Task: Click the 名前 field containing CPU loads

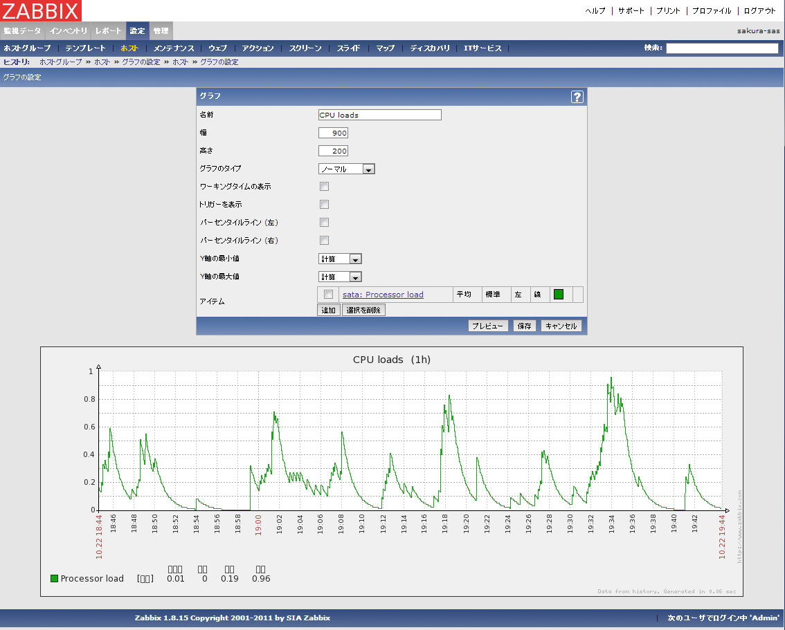Action: coord(379,115)
